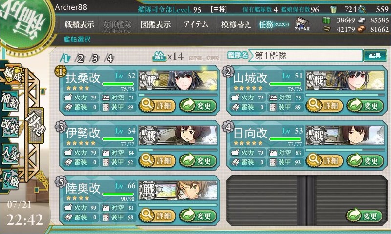This screenshot has width=391, height=234.
Task: Click 詳細 details for 扶桑改
Action: pos(157,105)
